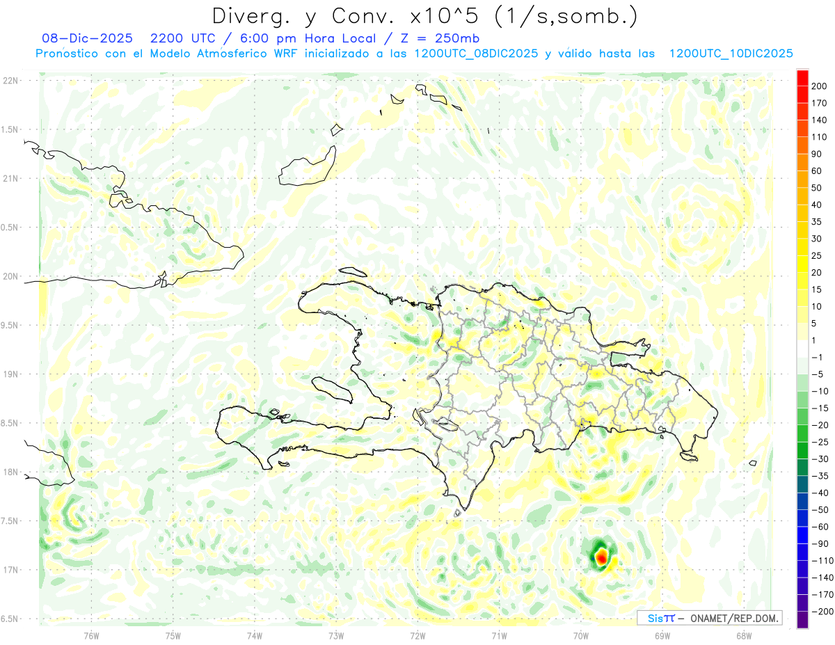Image resolution: width=835 pixels, height=645 pixels.
Task: Click the '19N' latitude label
Action: point(10,374)
